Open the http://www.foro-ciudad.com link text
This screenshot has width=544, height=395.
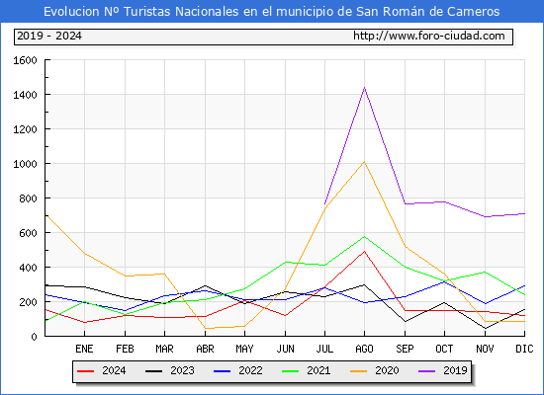coord(429,36)
